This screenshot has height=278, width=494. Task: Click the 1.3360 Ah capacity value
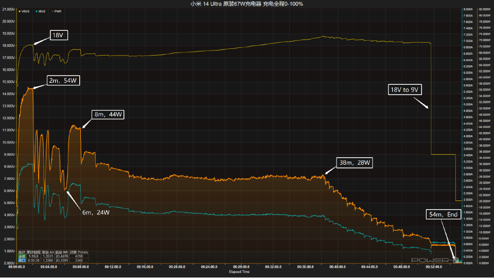point(48,261)
